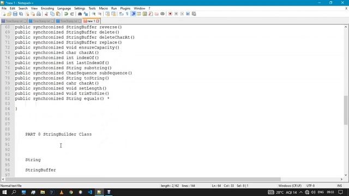Click the macro Playback icon
349x196 pixels.
(182, 14)
